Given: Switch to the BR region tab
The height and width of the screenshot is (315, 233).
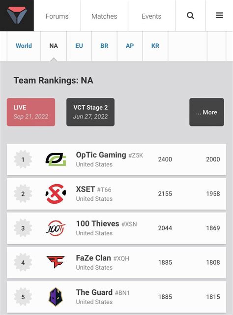Looking at the screenshot, I should [x=104, y=46].
